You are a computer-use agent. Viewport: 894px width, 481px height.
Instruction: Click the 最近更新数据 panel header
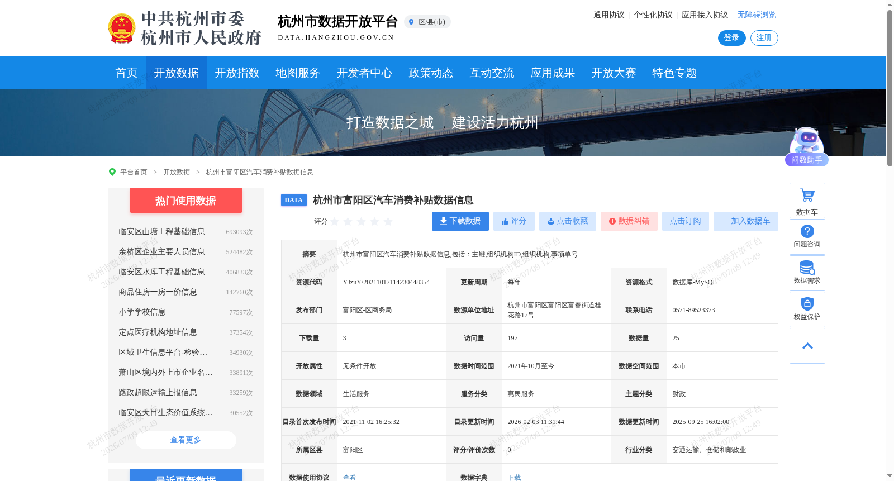[x=186, y=475]
